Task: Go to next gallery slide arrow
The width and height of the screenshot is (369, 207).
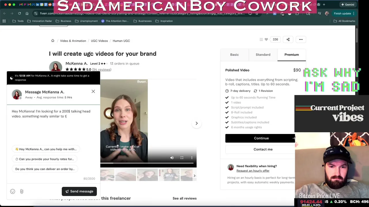Action: tap(197, 123)
